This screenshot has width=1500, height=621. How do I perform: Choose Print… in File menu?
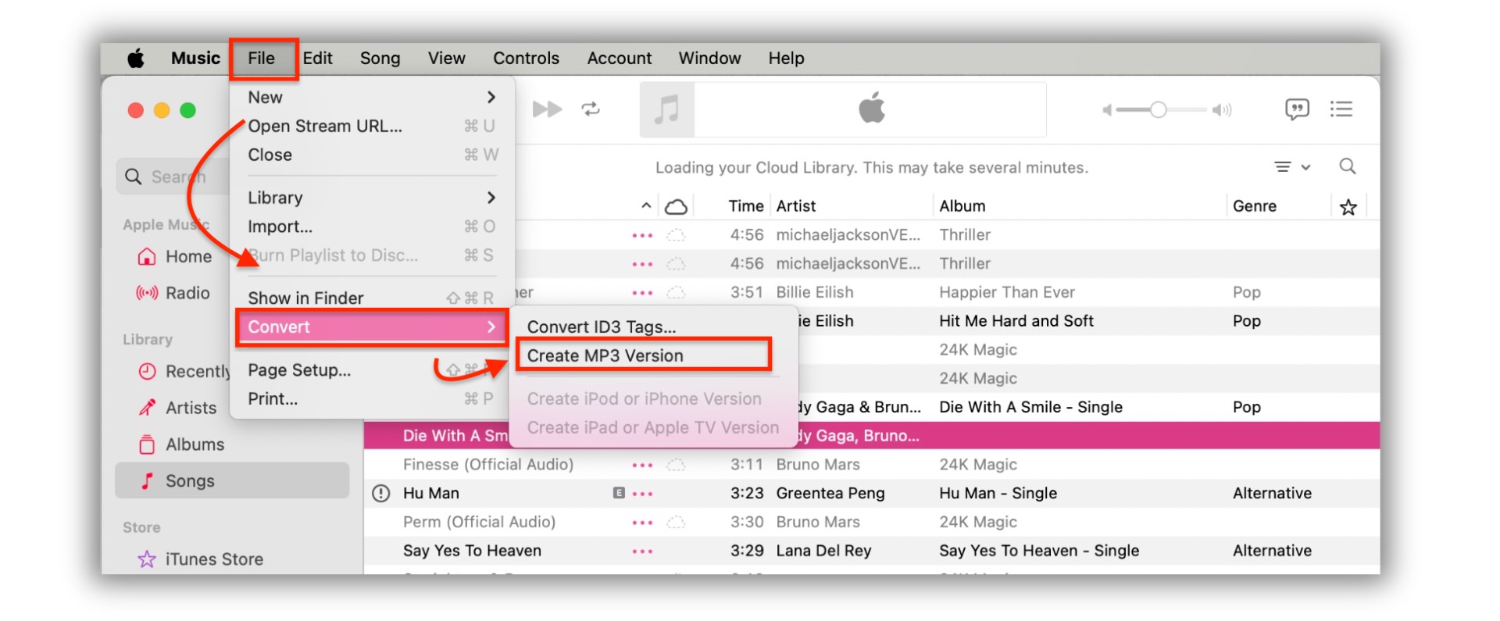372,399
